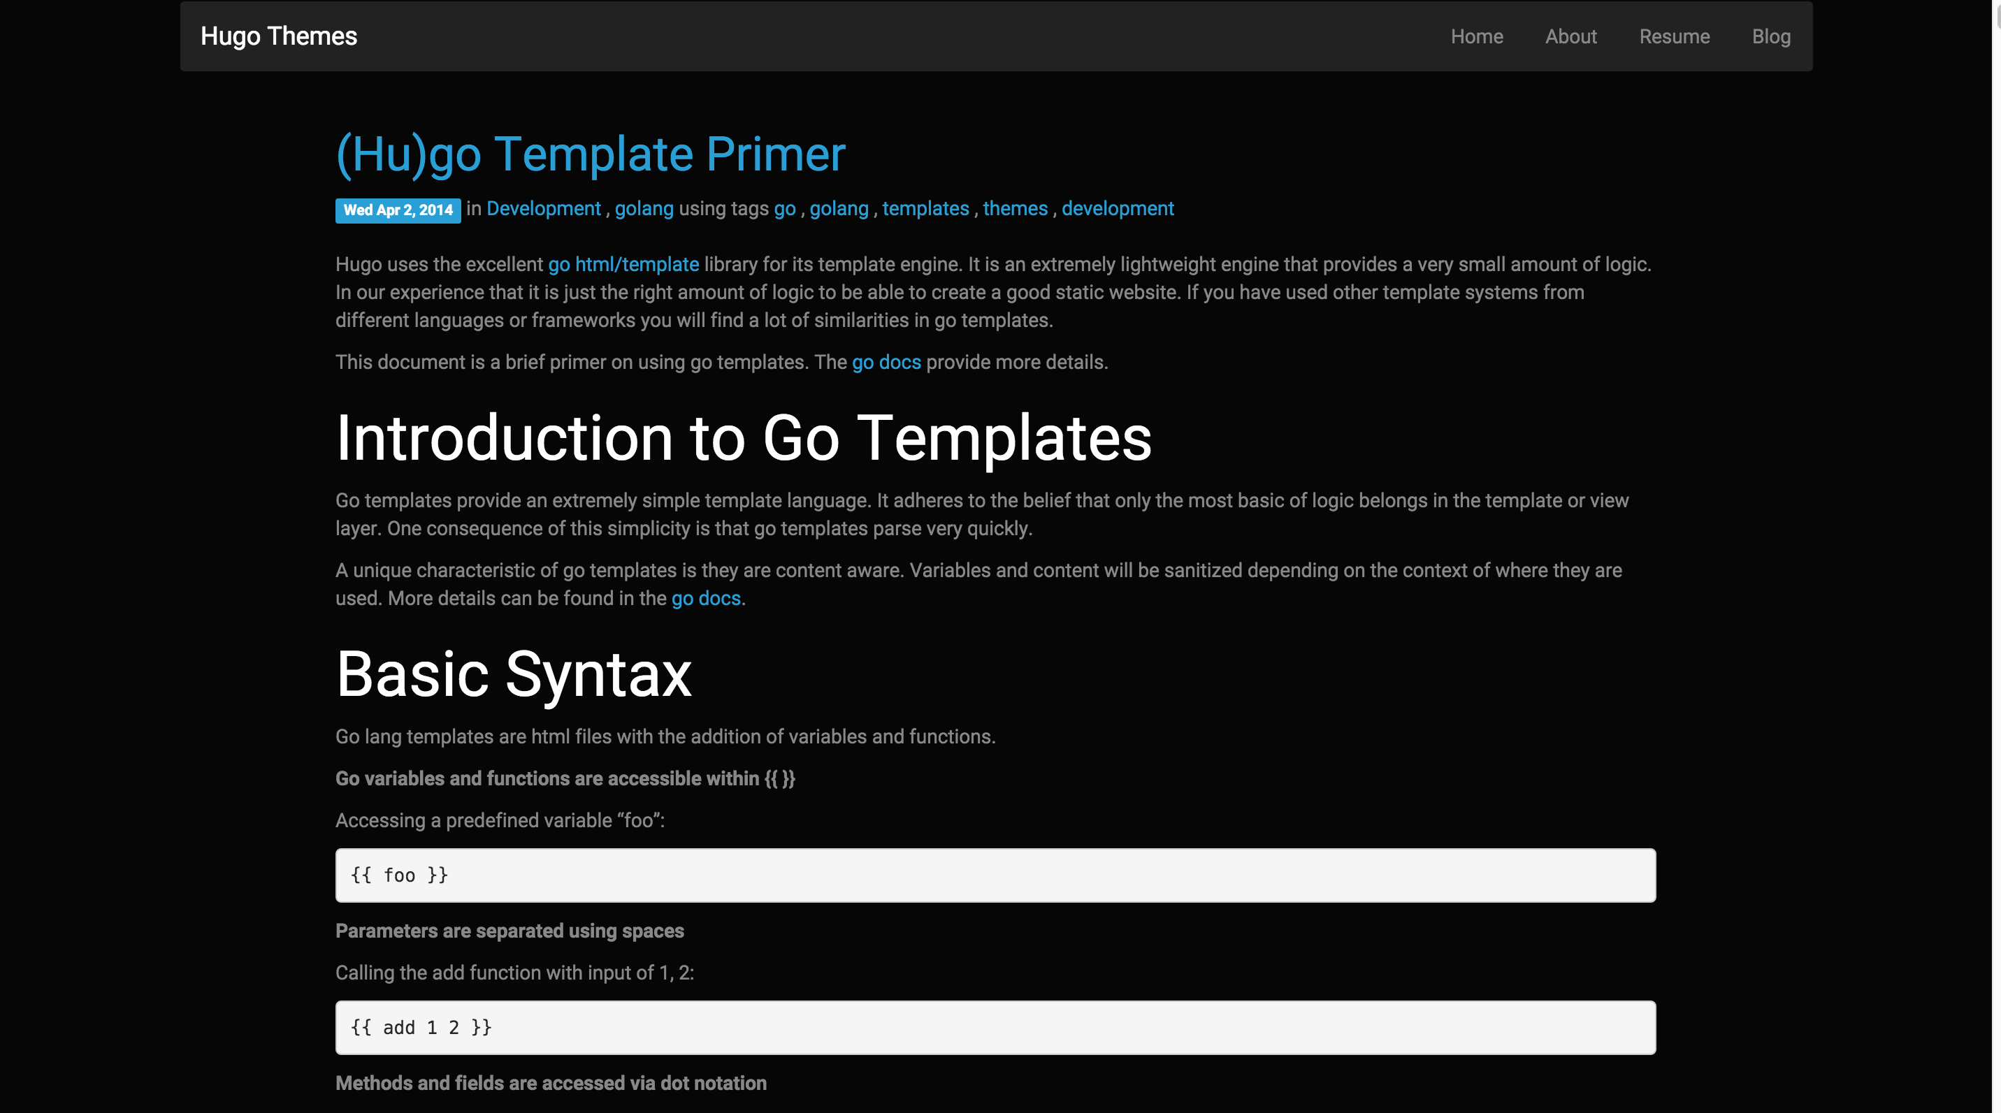Click the {{ add 1 2 }} code block
The height and width of the screenshot is (1113, 2001).
pyautogui.click(x=995, y=1028)
